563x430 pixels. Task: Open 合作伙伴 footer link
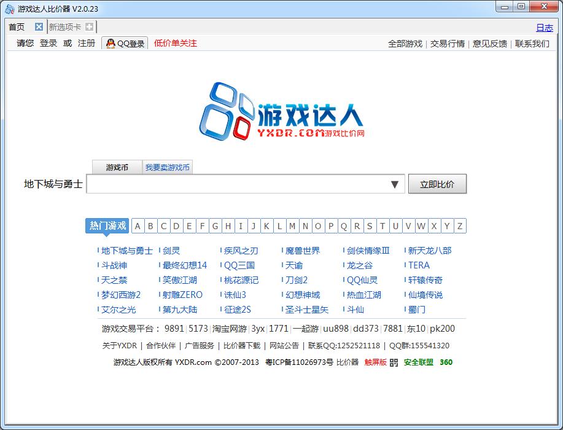[161, 346]
